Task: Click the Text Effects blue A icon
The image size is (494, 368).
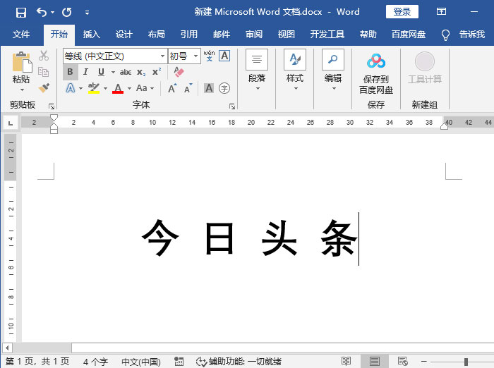Action: tap(71, 88)
